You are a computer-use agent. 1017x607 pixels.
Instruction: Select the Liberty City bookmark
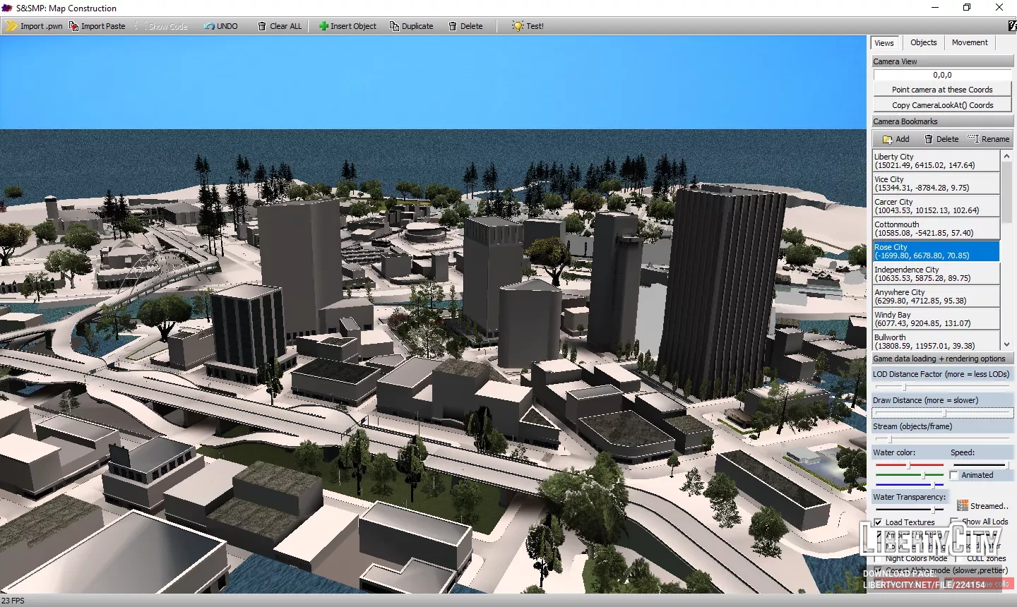[x=936, y=161]
